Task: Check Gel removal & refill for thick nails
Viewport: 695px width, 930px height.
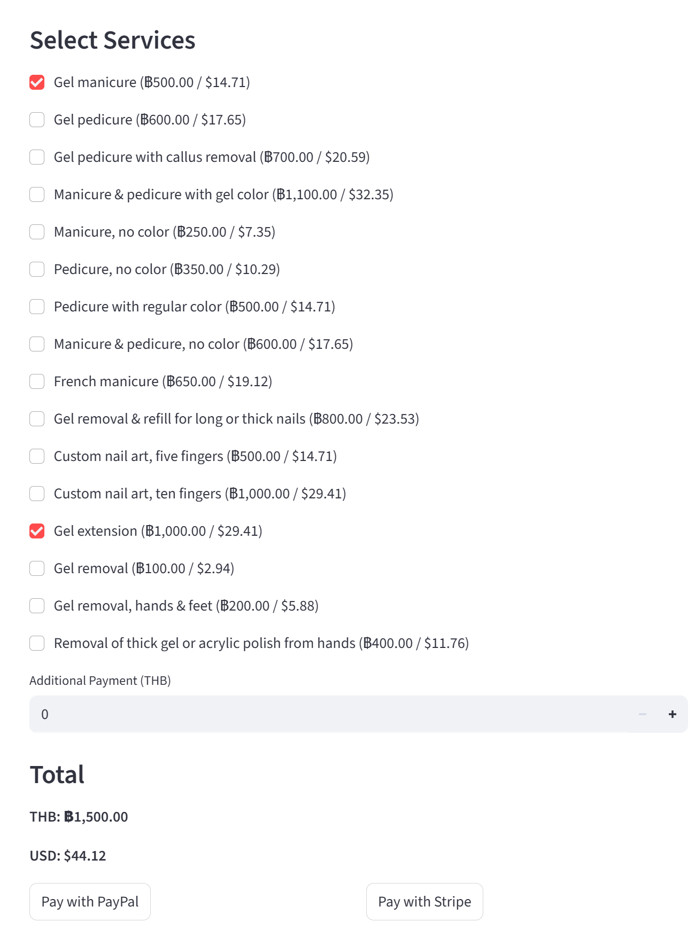Action: point(37,419)
